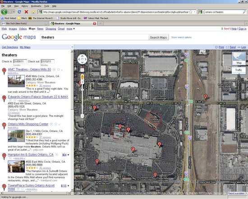Open the Edit menu

[9, 6]
